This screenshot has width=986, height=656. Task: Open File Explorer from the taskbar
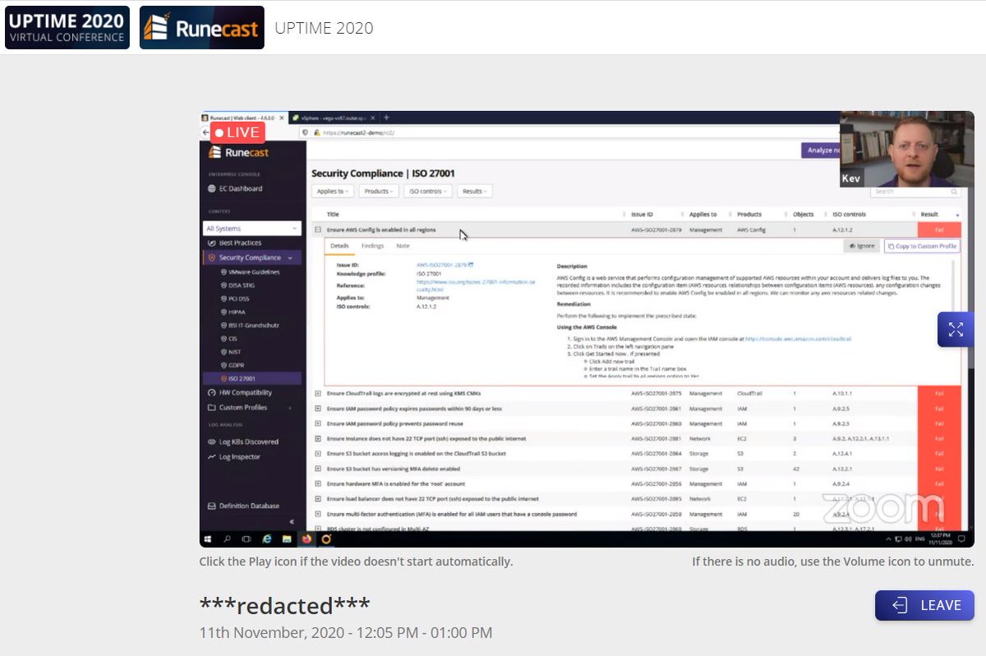(287, 539)
